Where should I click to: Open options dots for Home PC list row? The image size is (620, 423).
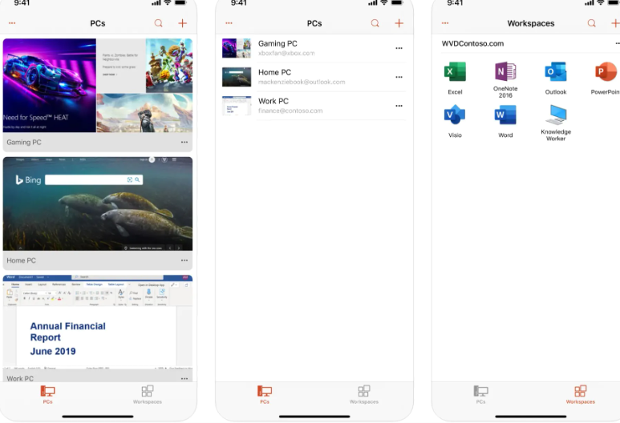click(x=399, y=77)
